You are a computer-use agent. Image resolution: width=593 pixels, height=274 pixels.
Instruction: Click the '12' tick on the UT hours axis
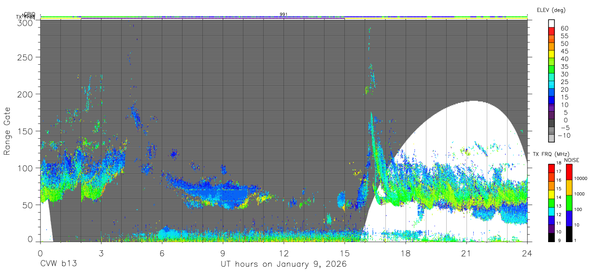(x=283, y=253)
